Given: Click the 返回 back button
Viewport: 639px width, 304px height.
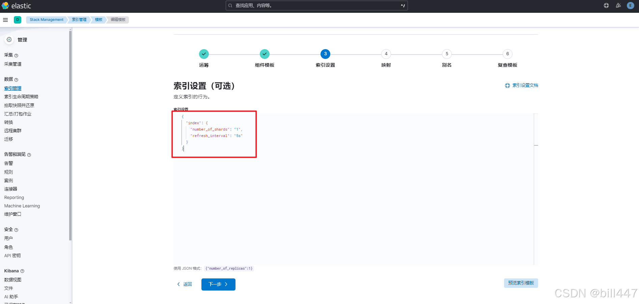Looking at the screenshot, I should (185, 284).
